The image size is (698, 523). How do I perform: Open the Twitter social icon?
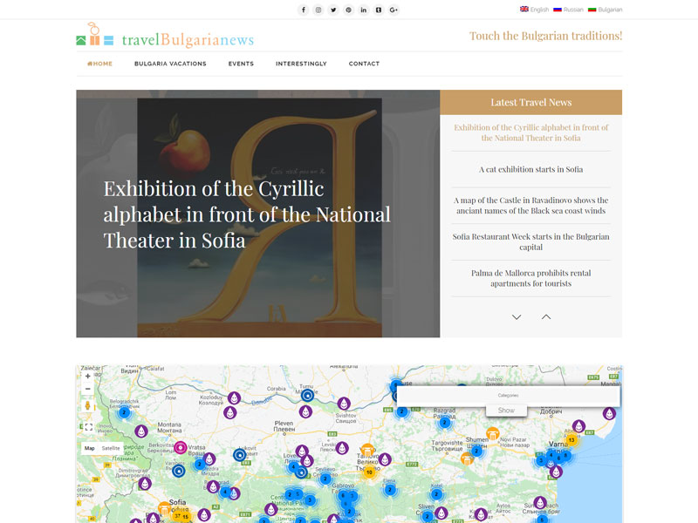(333, 10)
